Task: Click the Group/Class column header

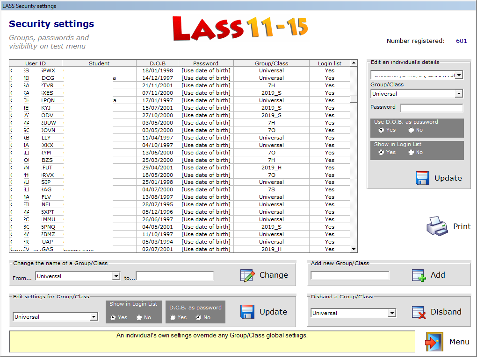Action: tap(271, 63)
